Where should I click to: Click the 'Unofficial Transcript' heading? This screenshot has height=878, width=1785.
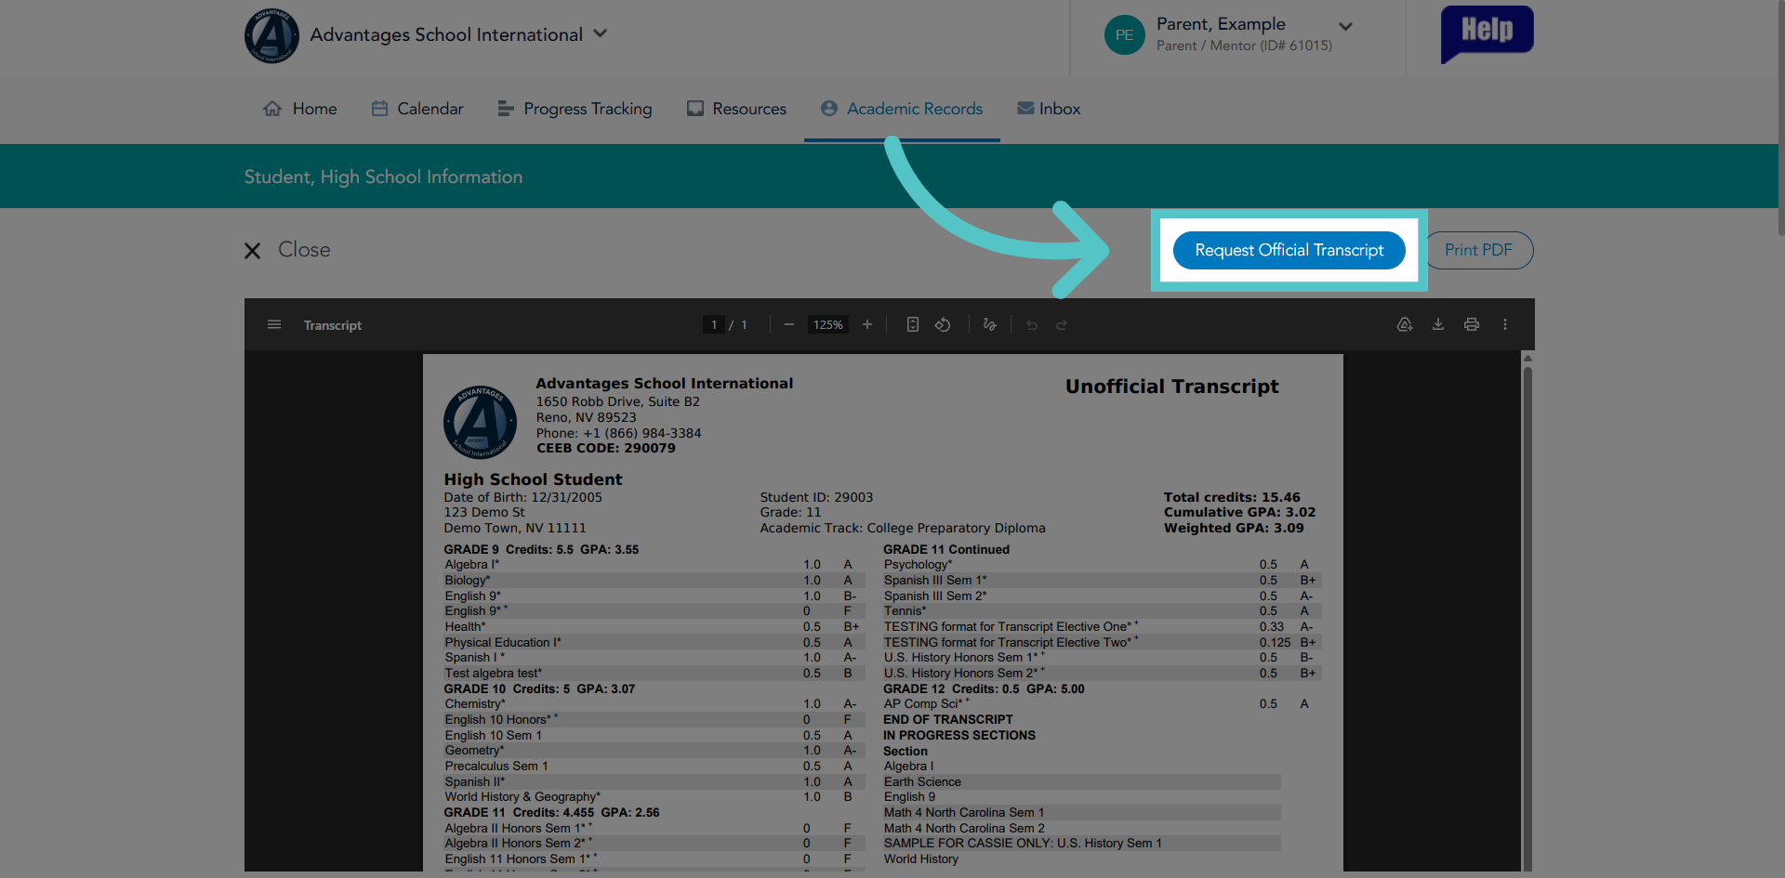(x=1171, y=387)
